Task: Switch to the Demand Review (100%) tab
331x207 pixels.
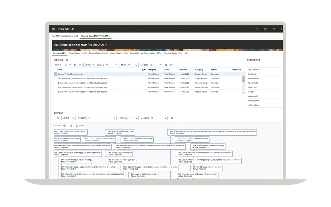Action: pyautogui.click(x=98, y=53)
